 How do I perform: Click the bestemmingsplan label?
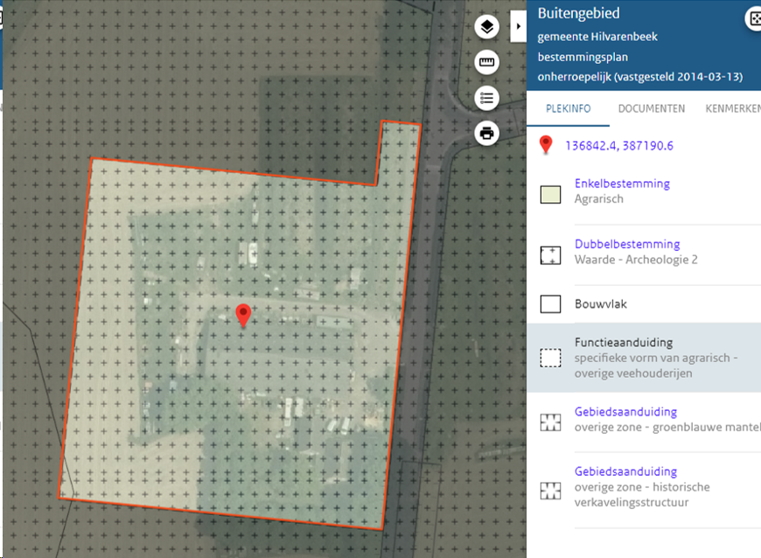583,57
